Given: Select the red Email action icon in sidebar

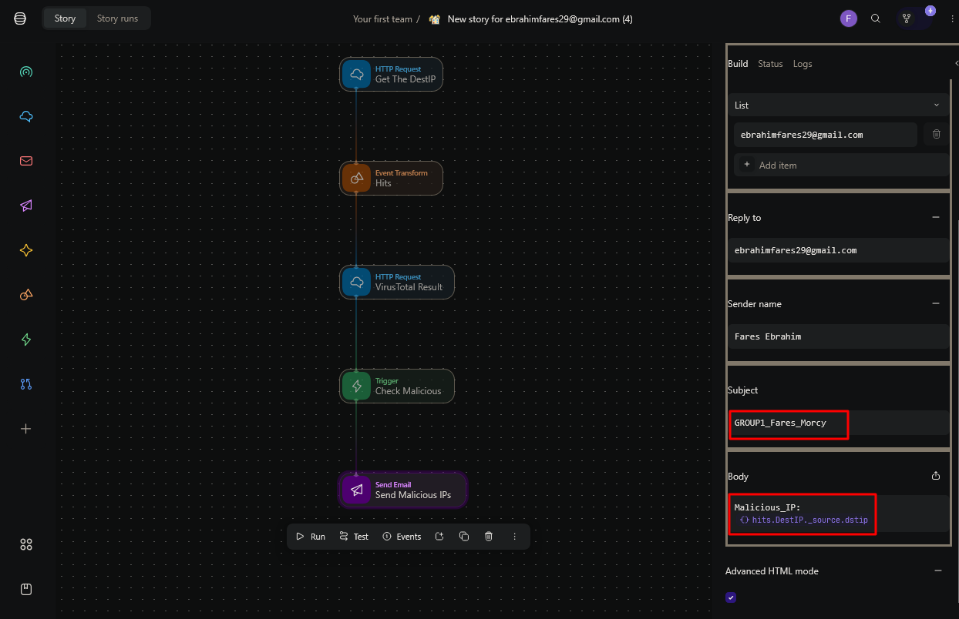Looking at the screenshot, I should [x=26, y=162].
